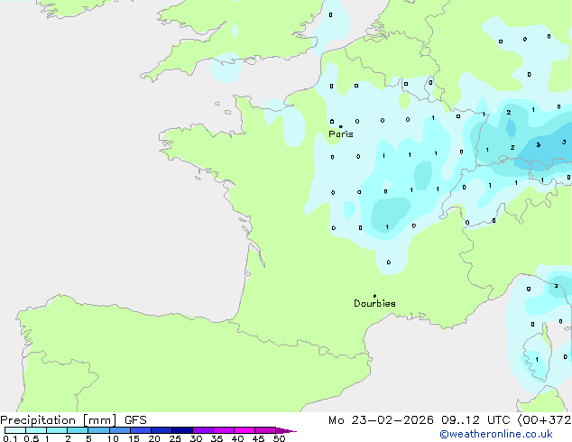Image resolution: width=572 pixels, height=442 pixels.
Task: Click the Paris city label
Action: (341, 134)
